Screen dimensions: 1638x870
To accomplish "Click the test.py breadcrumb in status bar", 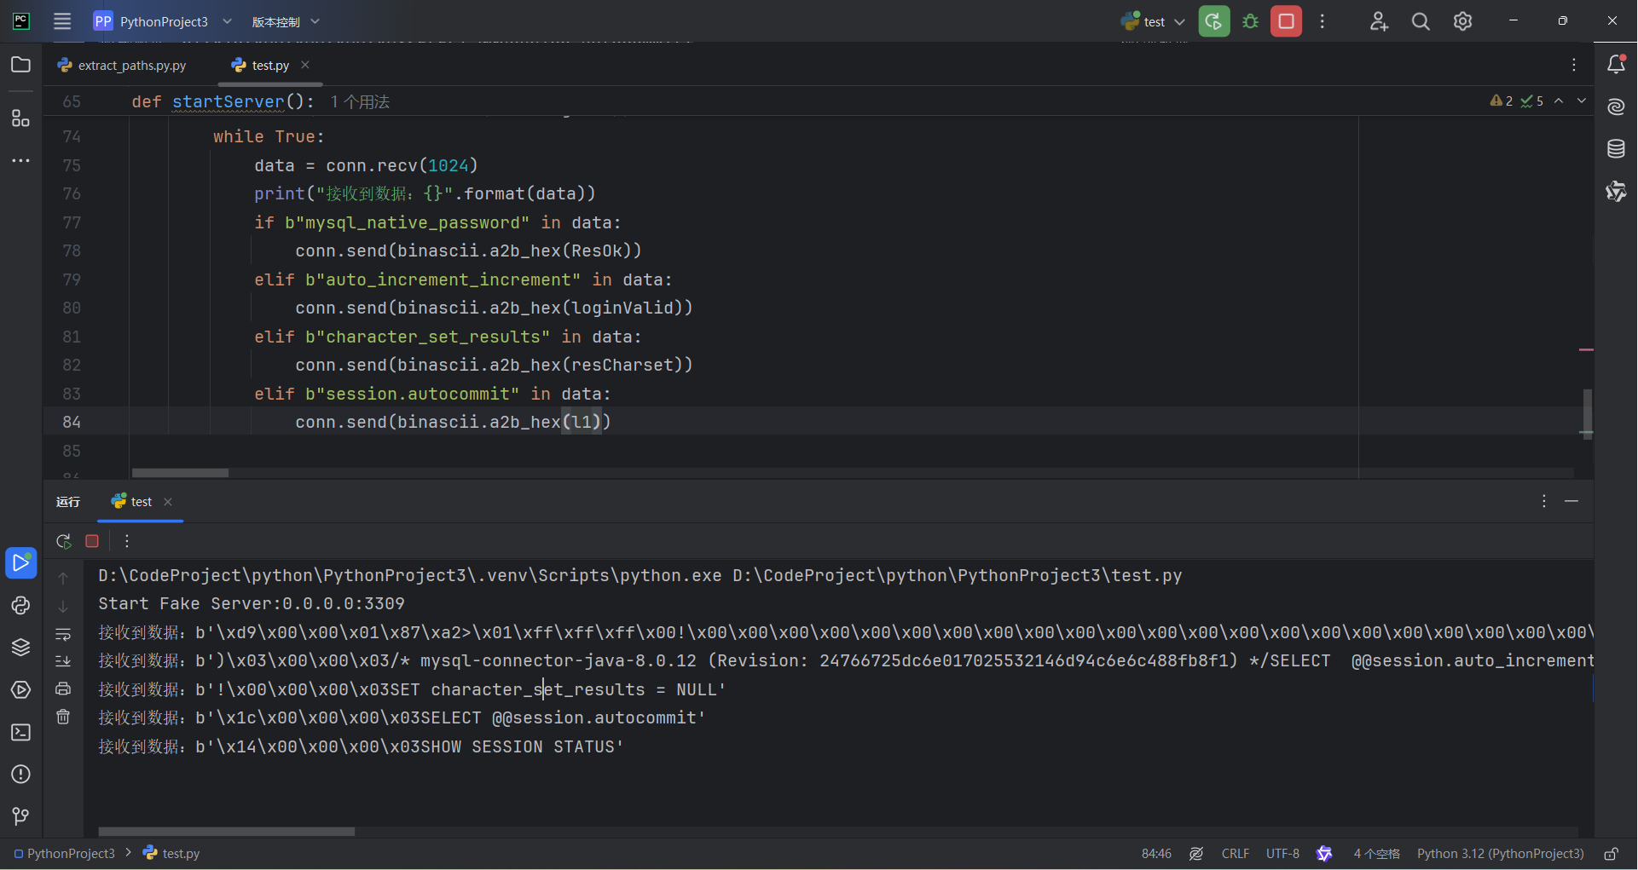I will [x=171, y=854].
